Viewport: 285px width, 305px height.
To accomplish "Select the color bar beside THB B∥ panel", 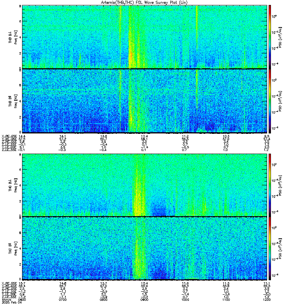I will click(269, 101).
